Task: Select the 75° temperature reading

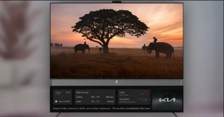Action: [x=58, y=93]
